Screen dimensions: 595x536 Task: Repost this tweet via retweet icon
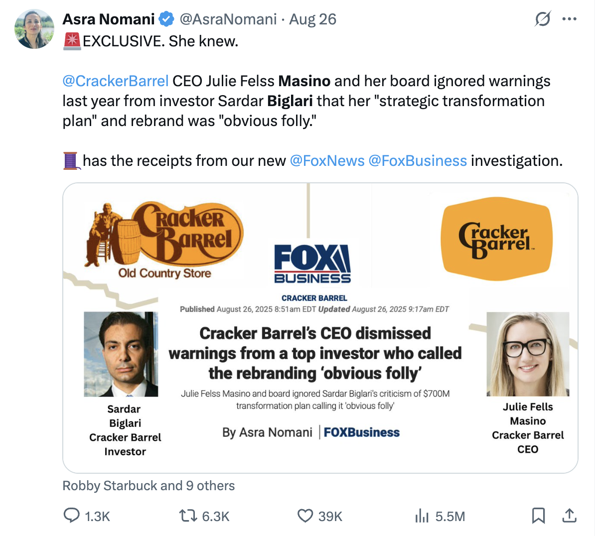pos(188,516)
